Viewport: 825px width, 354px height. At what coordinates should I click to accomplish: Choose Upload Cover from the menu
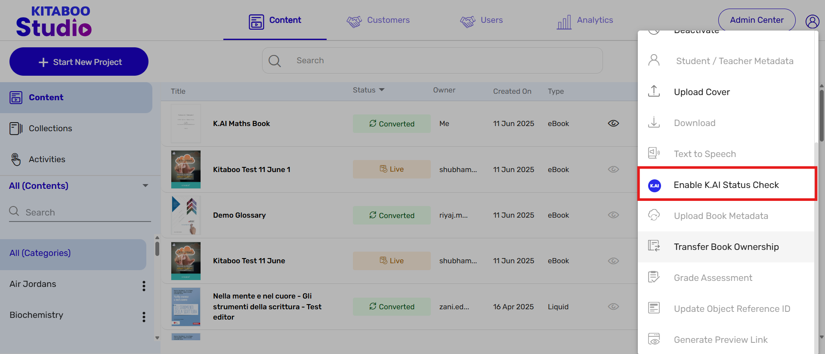pyautogui.click(x=726, y=92)
